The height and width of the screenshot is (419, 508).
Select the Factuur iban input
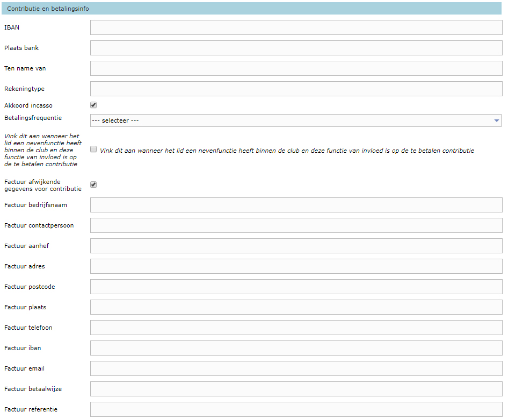296,348
